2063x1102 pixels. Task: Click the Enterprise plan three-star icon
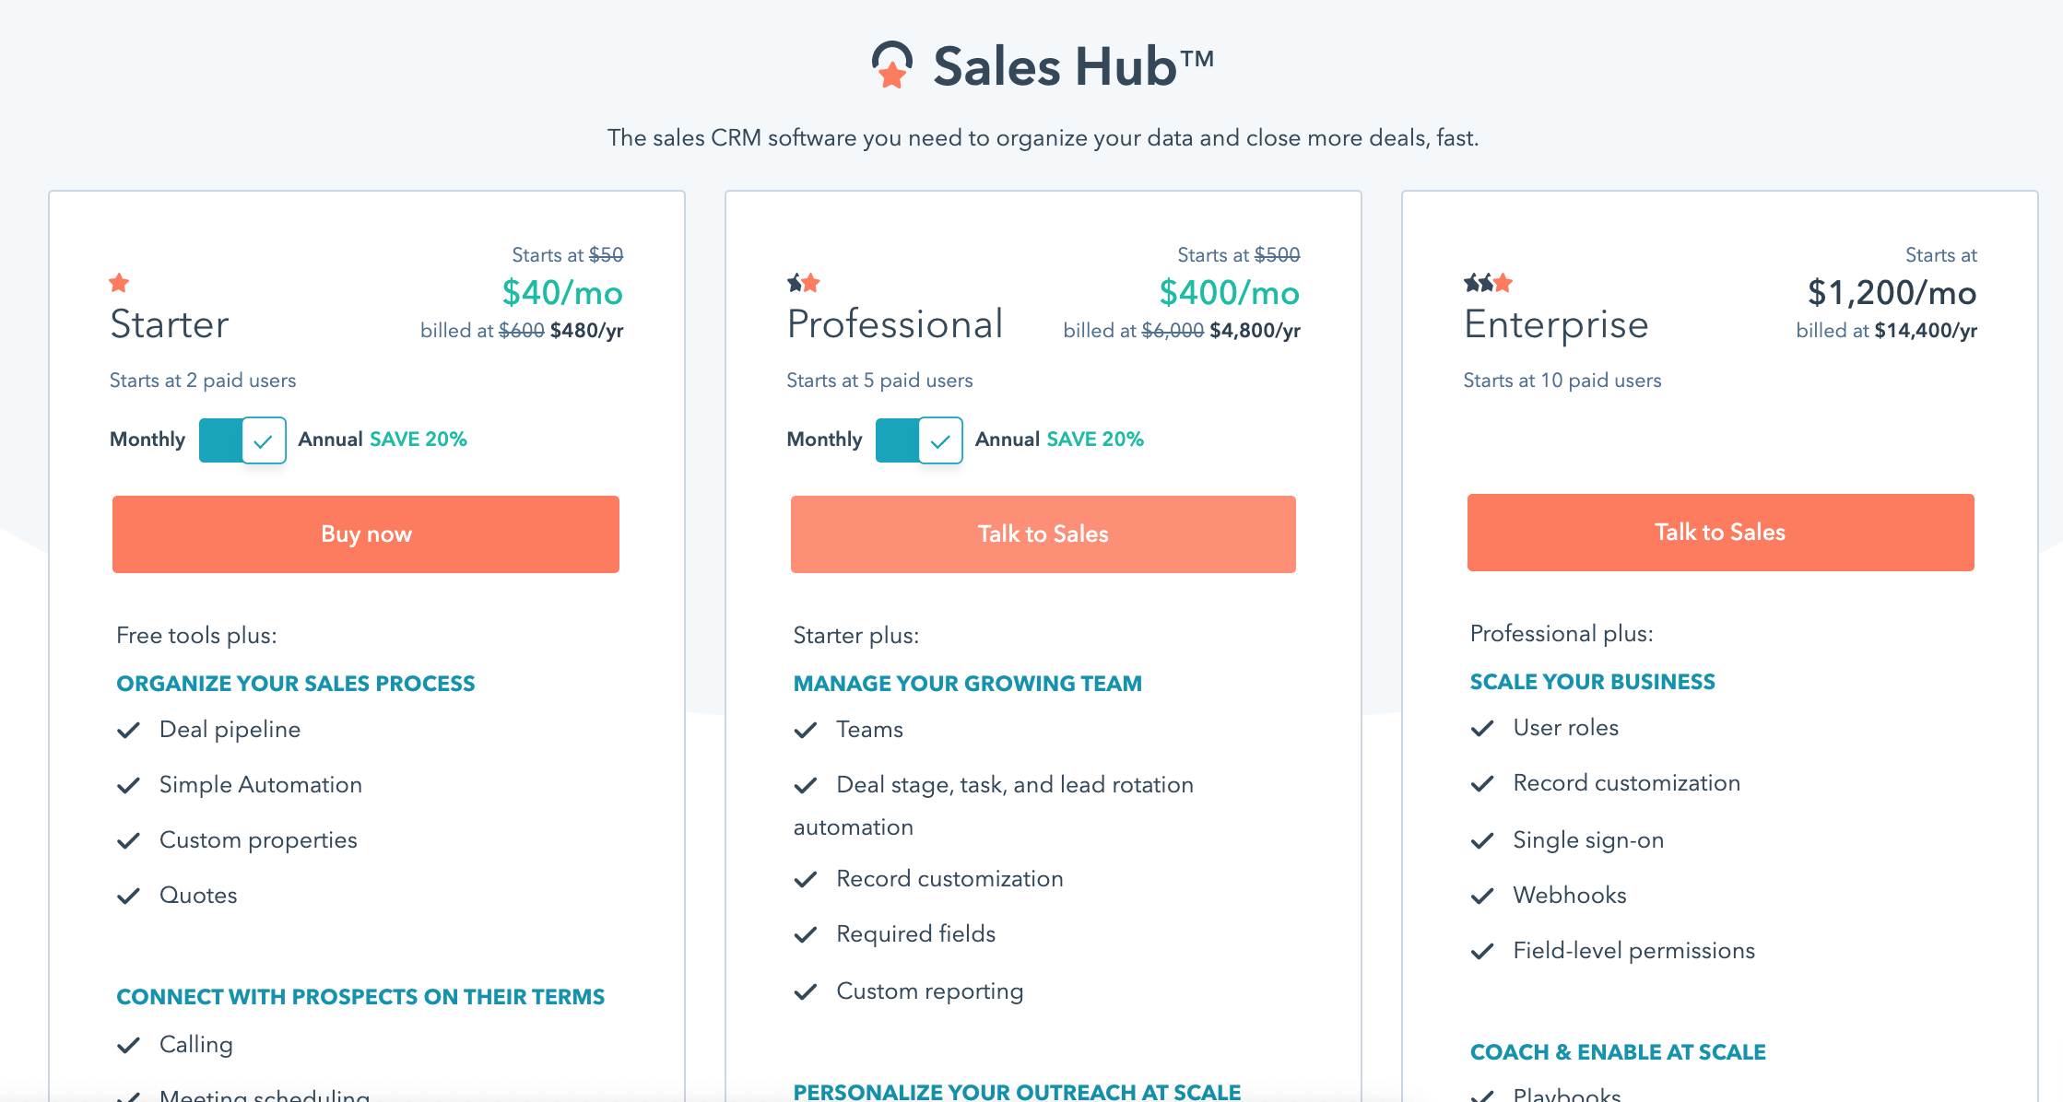click(x=1489, y=283)
